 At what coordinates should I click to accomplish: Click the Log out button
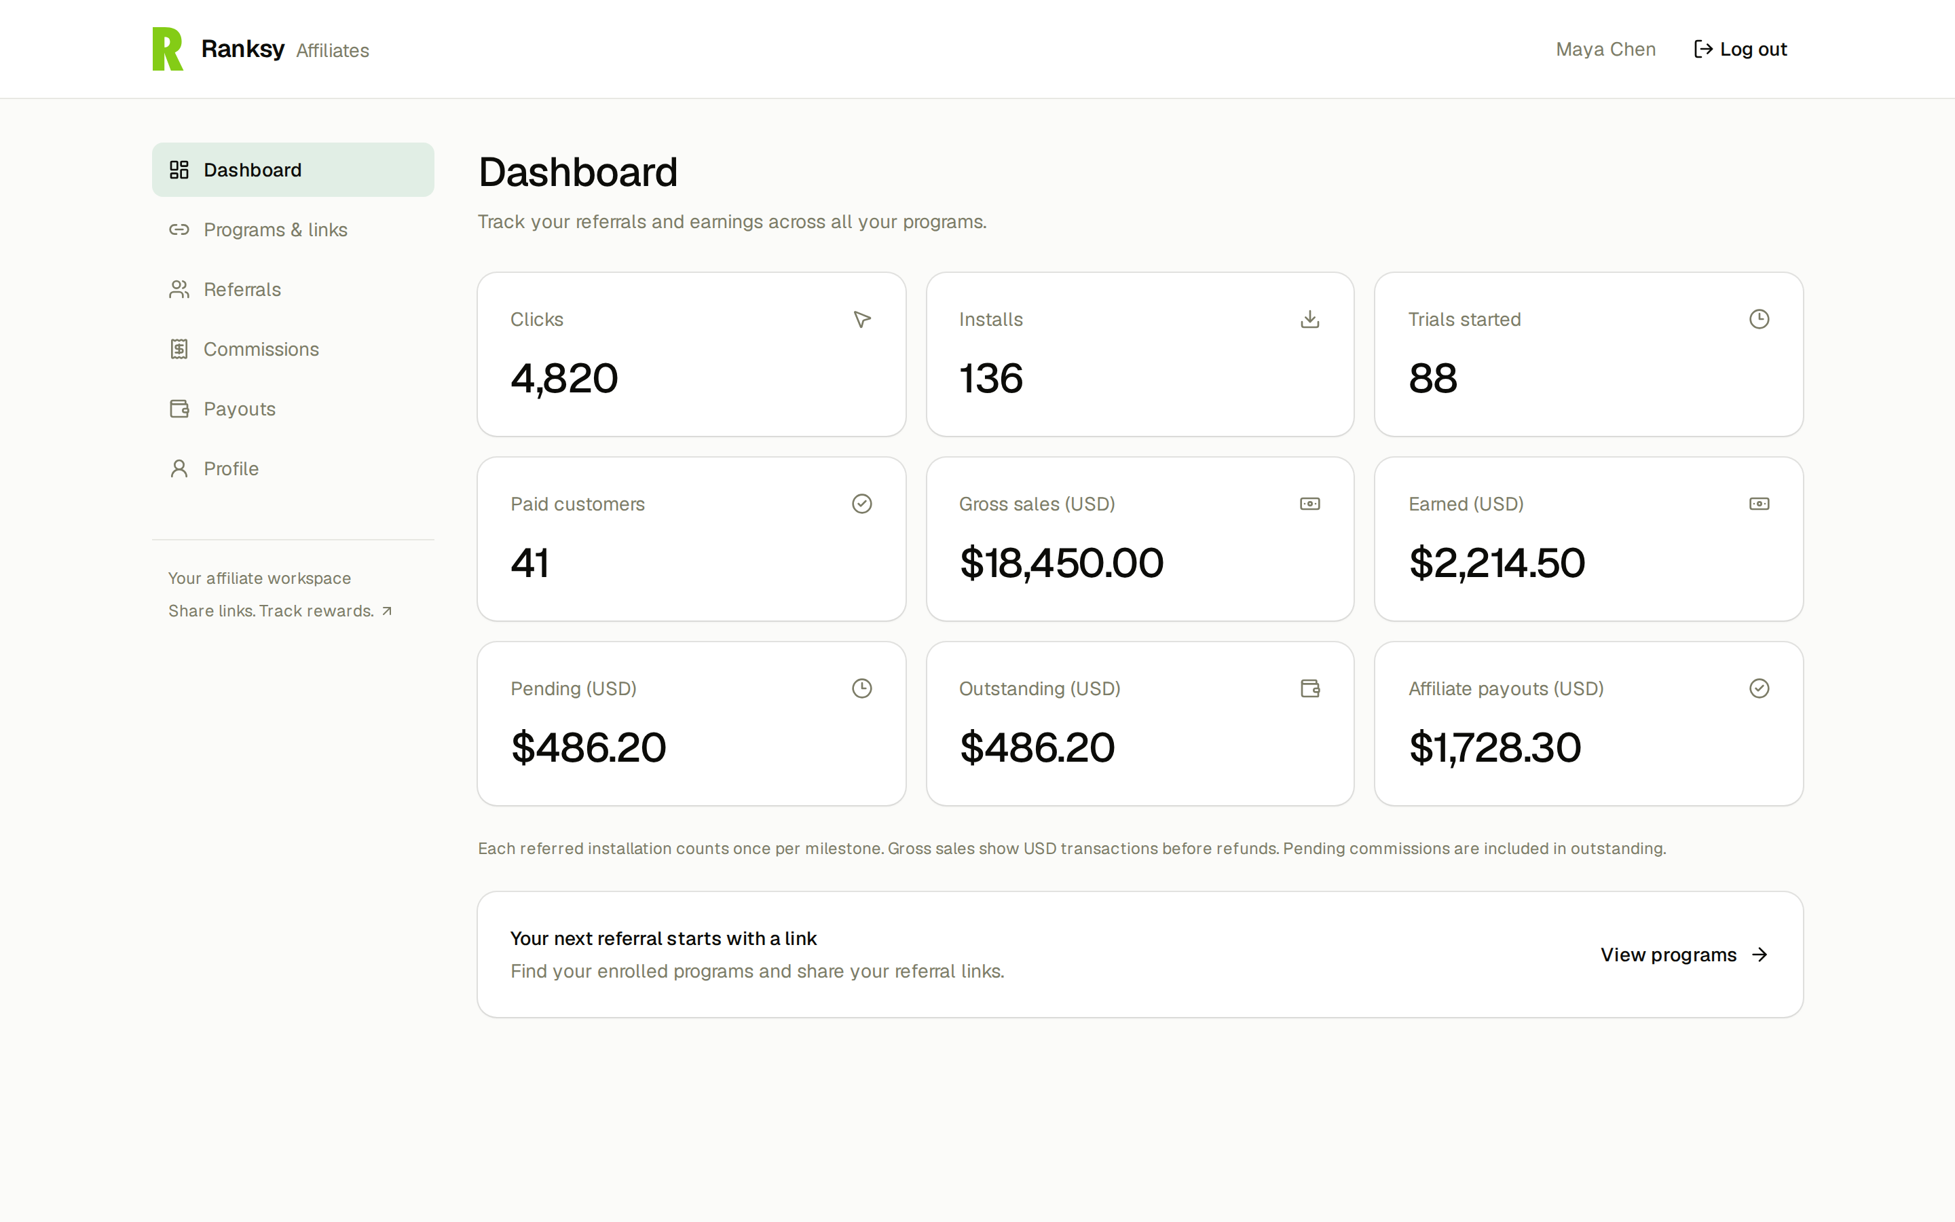click(x=1740, y=50)
